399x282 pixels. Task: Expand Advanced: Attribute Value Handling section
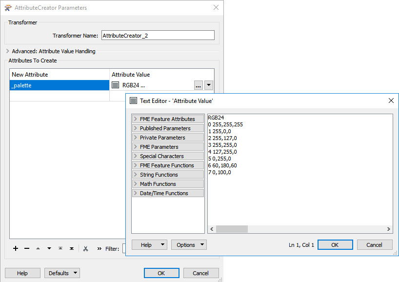click(7, 51)
